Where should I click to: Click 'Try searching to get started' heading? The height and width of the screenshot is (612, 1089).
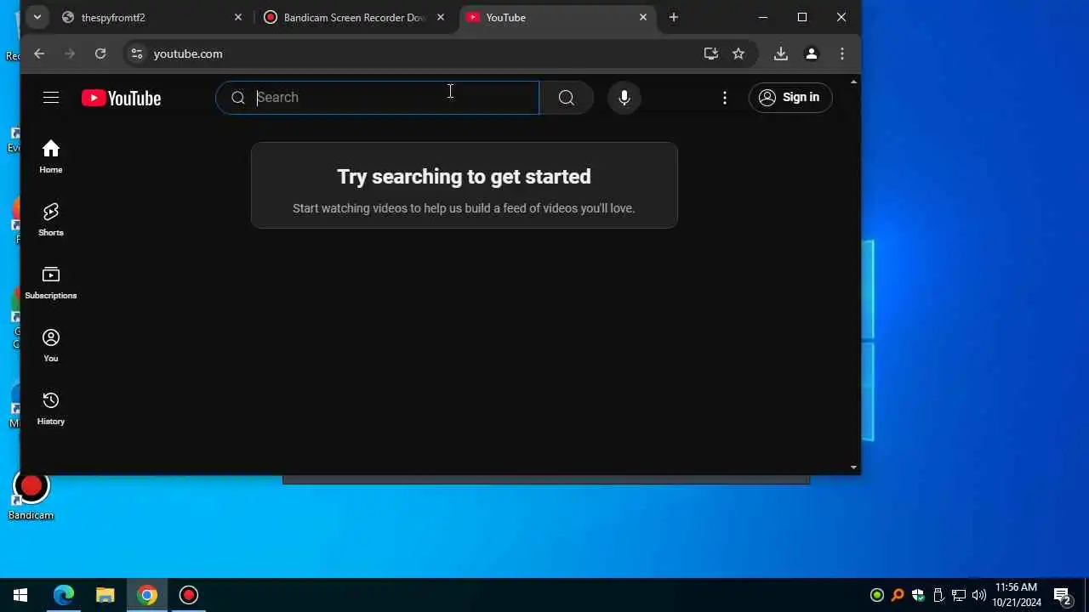[x=464, y=177]
